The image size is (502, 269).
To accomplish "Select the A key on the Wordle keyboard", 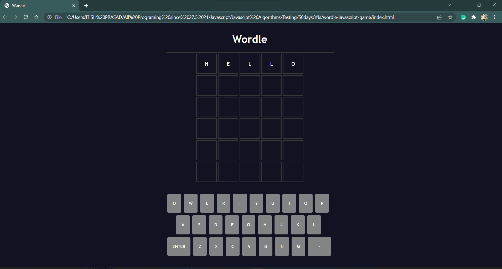I will click(183, 225).
